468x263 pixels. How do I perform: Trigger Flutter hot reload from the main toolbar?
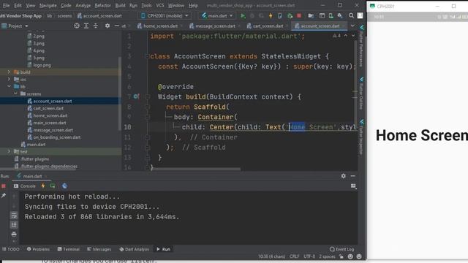271,16
